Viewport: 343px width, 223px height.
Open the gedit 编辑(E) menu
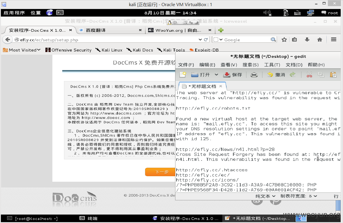[207, 65]
